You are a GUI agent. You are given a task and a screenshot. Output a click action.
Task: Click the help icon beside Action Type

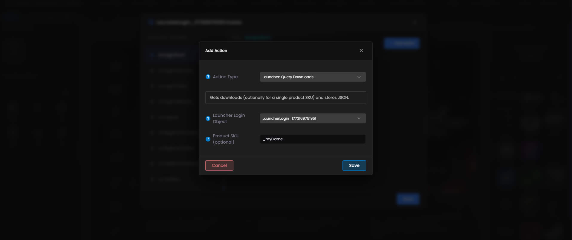[208, 77]
